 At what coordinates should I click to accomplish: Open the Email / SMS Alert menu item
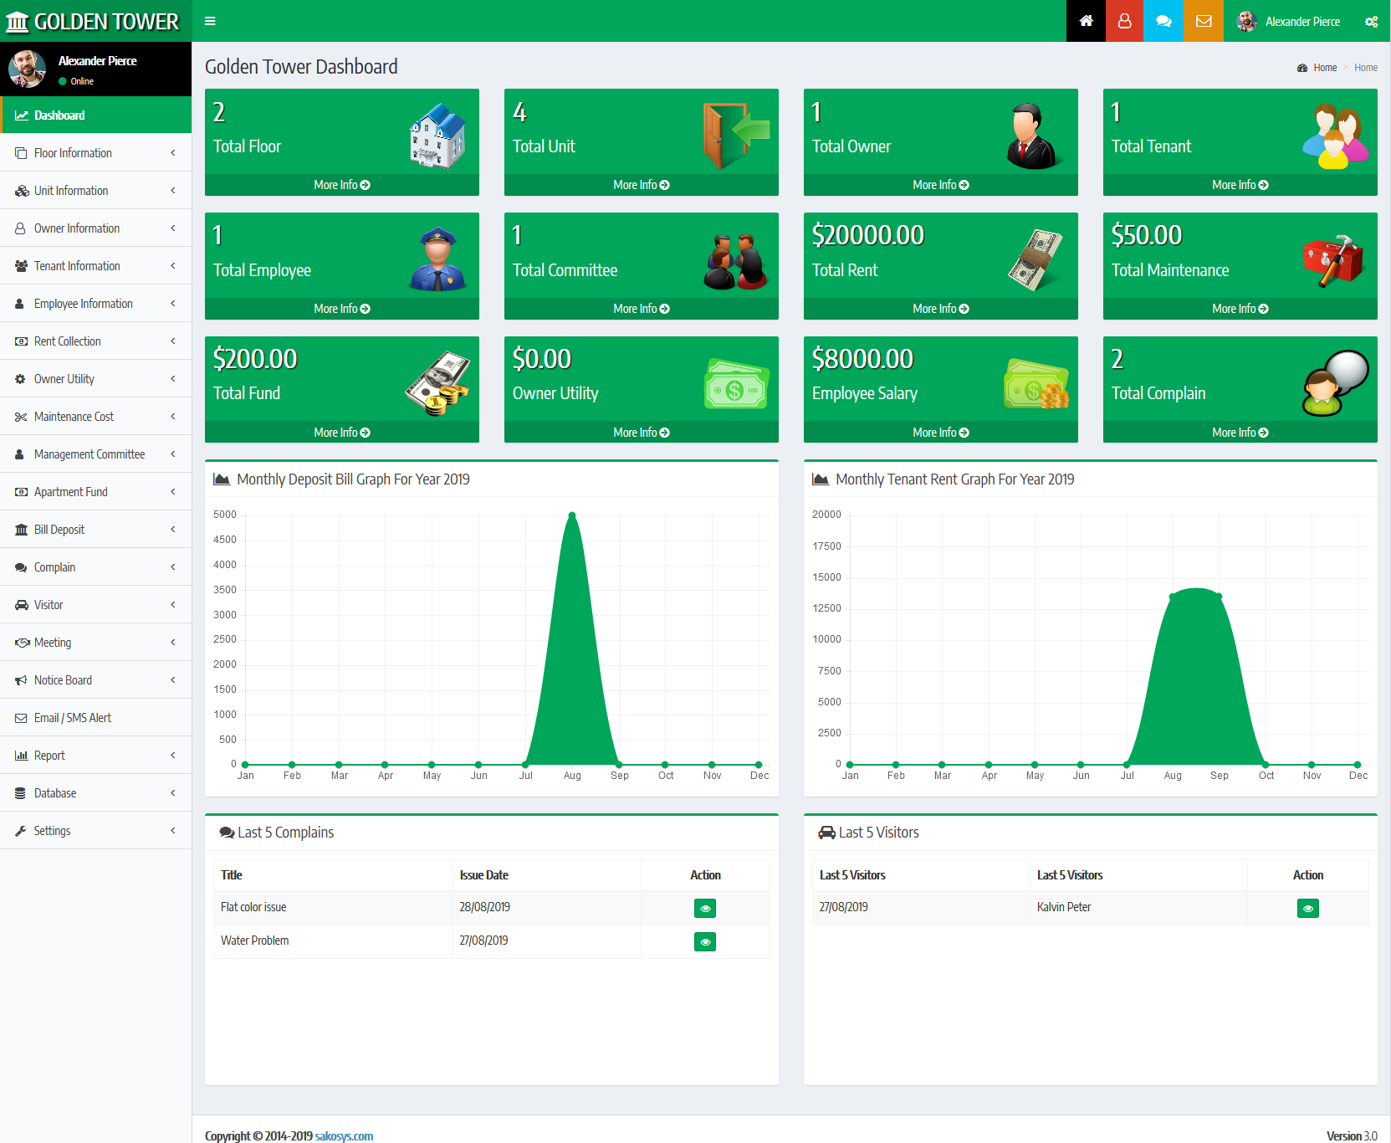click(95, 718)
